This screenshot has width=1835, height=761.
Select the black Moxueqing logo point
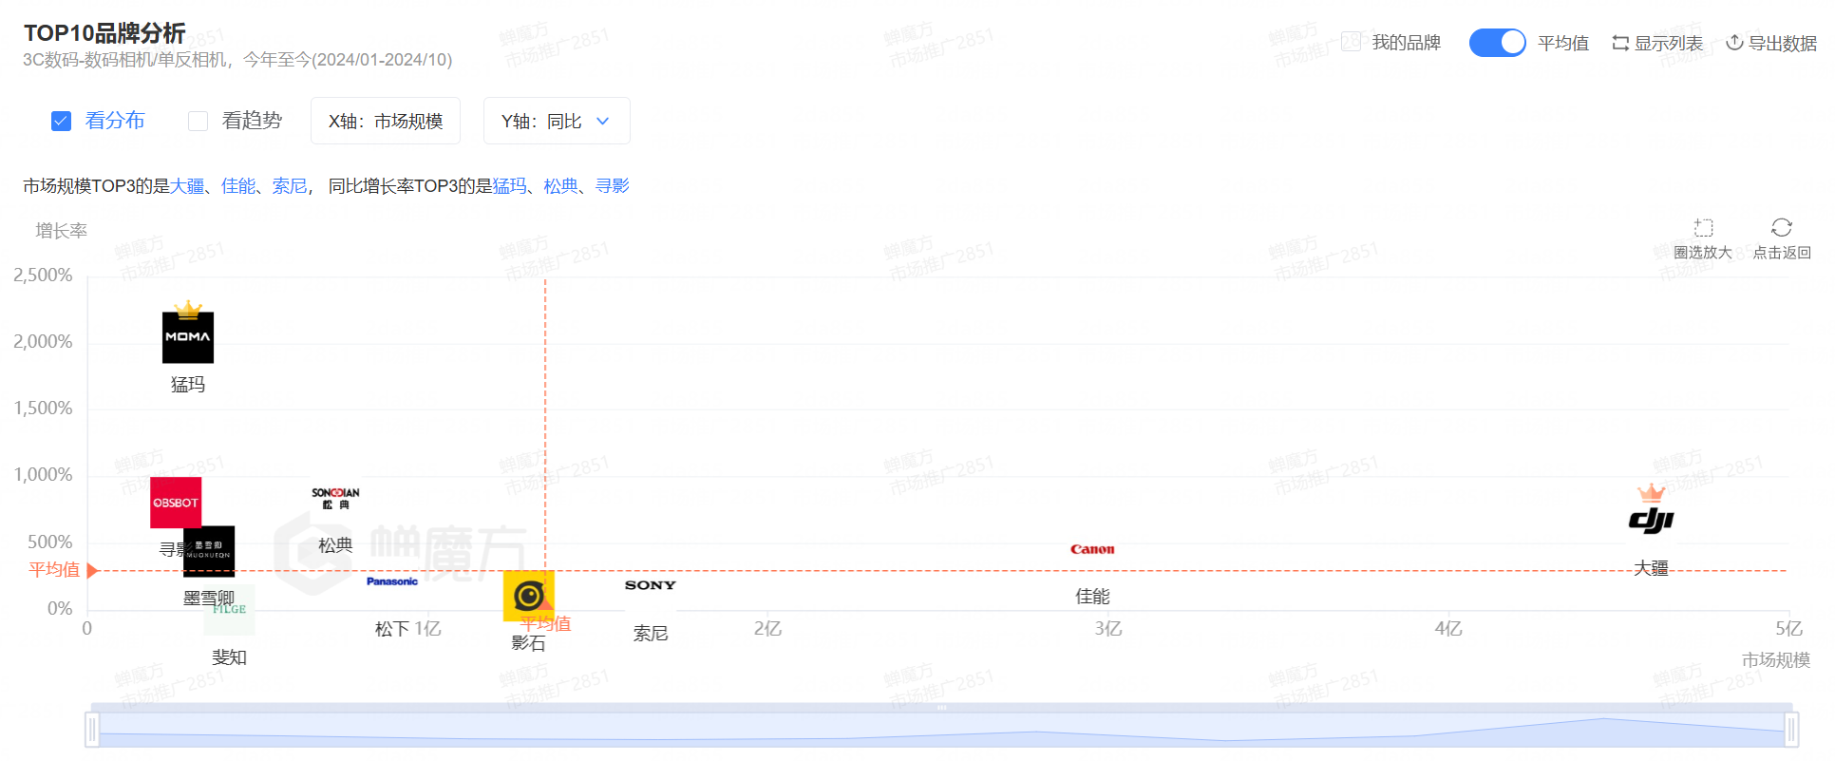coord(209,551)
